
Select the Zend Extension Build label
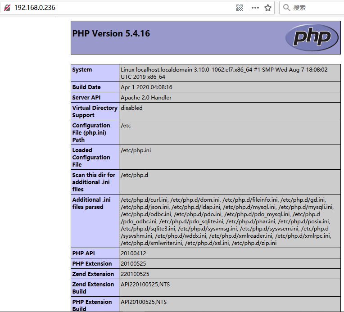coord(93,288)
